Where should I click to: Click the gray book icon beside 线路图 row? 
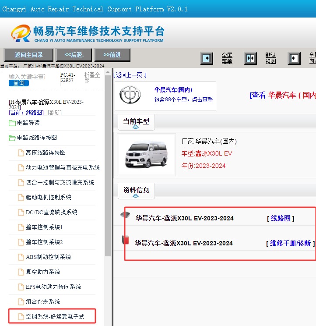(125, 215)
